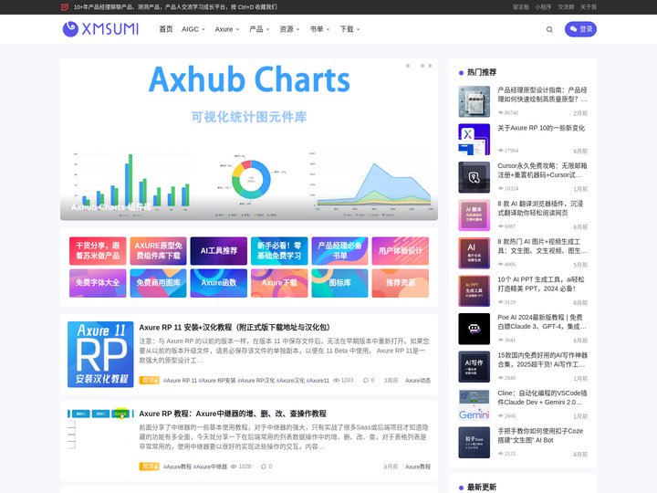The image size is (657, 493).
Task: Open the 干货分享,跟着苏米做产品 tile
Action: [x=98, y=251]
